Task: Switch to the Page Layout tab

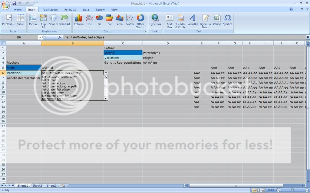Action: click(x=50, y=10)
